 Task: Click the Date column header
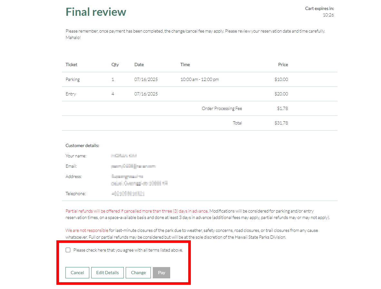[139, 65]
